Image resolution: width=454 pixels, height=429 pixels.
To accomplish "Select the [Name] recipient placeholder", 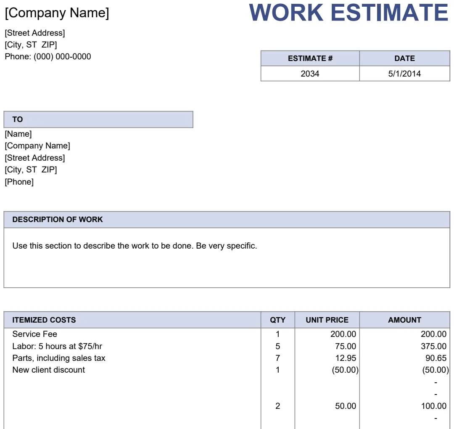I will [x=18, y=134].
